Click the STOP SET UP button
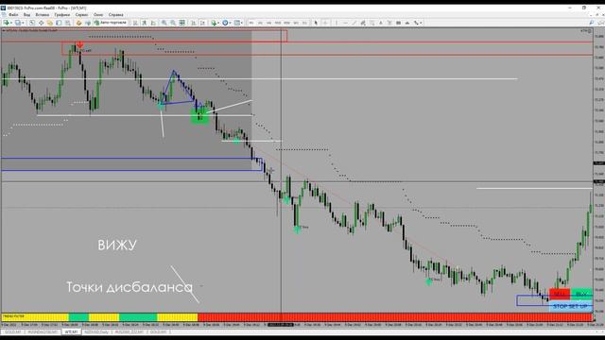605x340 pixels. pyautogui.click(x=570, y=306)
